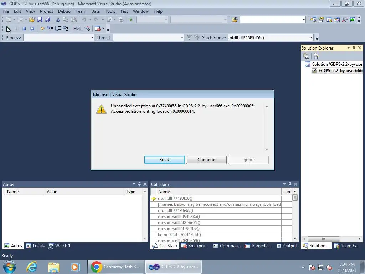Click the Show Next Statement yellow arrow
The image size is (365, 274).
click(x=42, y=29)
